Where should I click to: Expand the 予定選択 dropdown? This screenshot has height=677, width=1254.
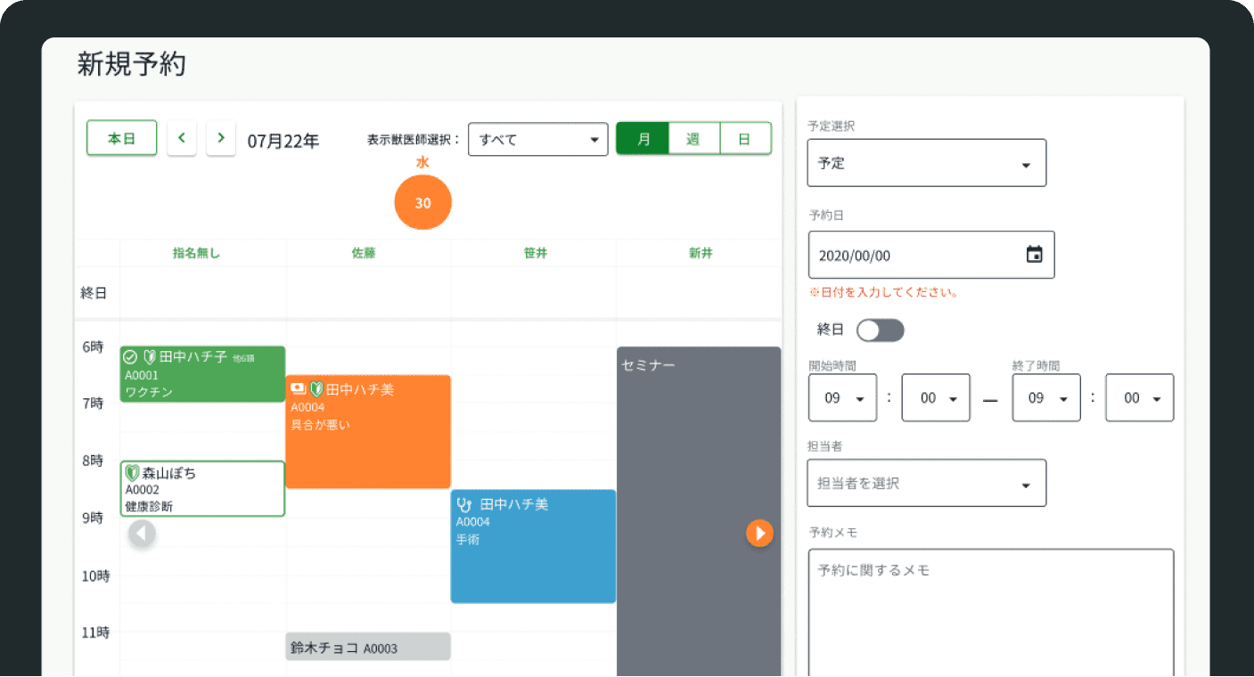tap(926, 164)
